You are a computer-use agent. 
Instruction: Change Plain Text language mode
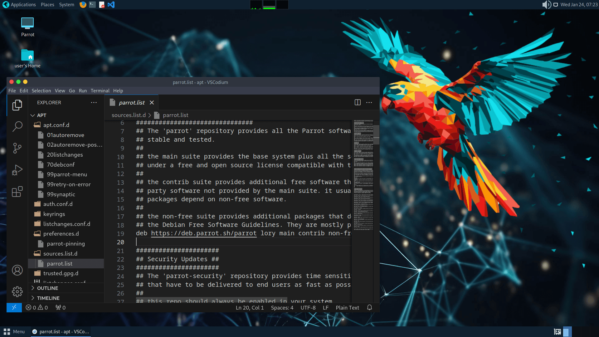tap(347, 308)
